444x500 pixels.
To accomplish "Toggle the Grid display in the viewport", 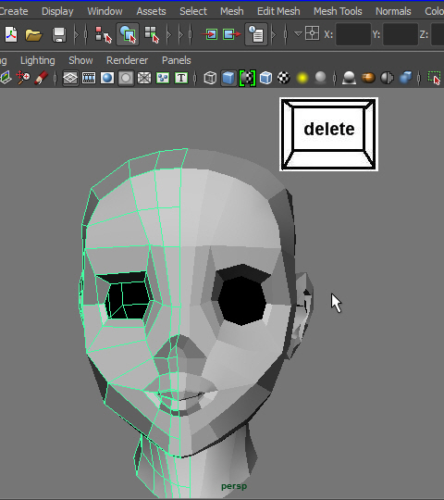I will coord(70,78).
